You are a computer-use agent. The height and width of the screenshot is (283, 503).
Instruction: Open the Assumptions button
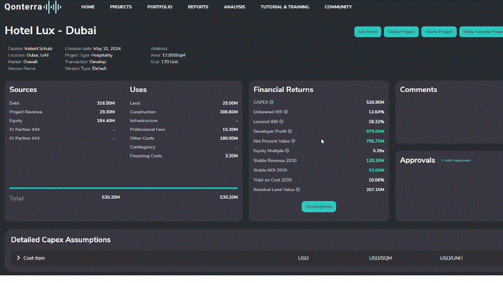click(319, 206)
